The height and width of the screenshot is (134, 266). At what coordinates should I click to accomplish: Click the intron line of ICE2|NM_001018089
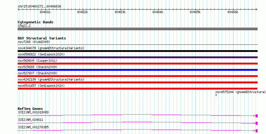[137, 115]
